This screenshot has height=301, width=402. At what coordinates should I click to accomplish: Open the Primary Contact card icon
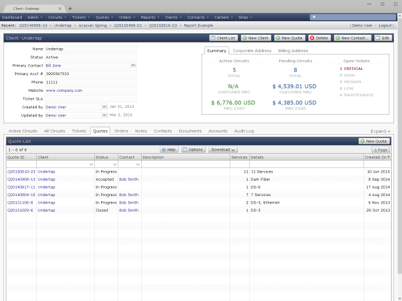(x=133, y=65)
